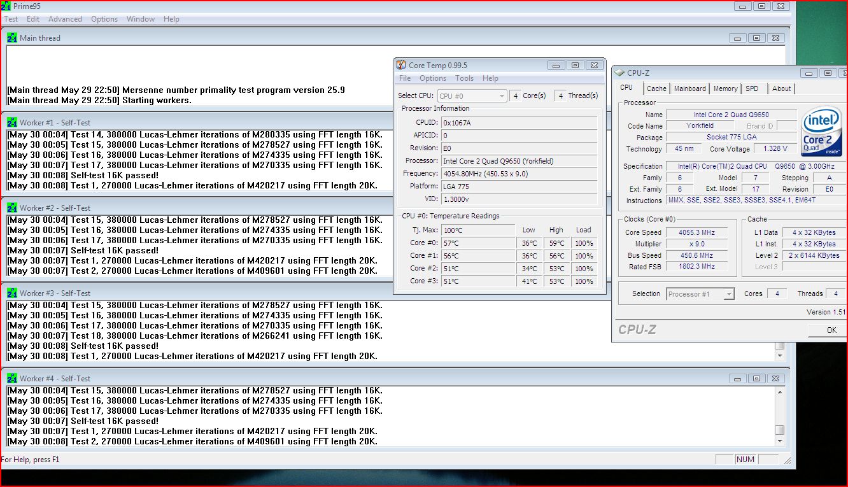Close the Worker #4 window
This screenshot has width=848, height=487.
pos(775,378)
